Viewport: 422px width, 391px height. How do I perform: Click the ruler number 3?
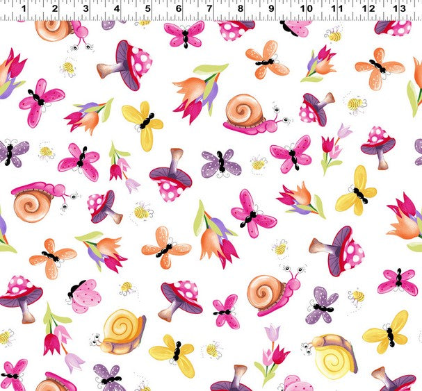click(x=86, y=8)
